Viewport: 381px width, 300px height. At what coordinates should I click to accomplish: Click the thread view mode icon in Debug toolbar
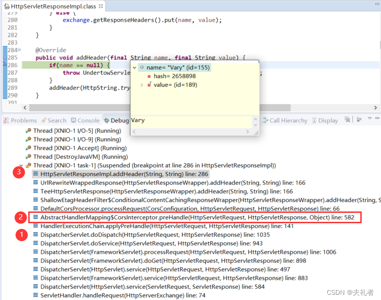tap(359, 119)
